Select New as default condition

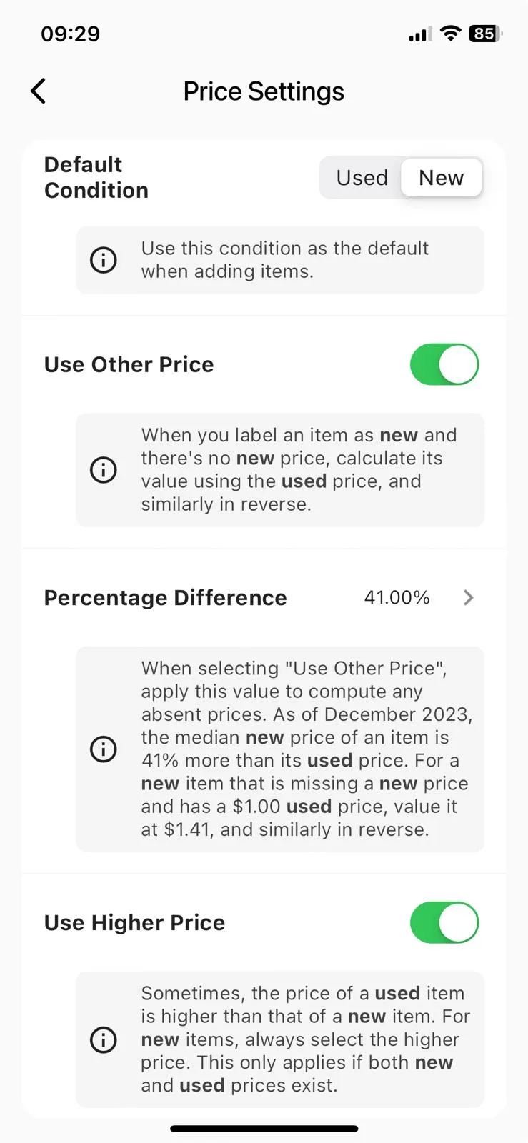click(441, 178)
